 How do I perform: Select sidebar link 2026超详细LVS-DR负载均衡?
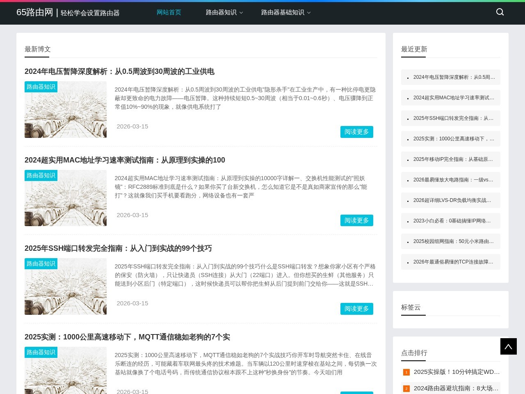click(x=452, y=200)
